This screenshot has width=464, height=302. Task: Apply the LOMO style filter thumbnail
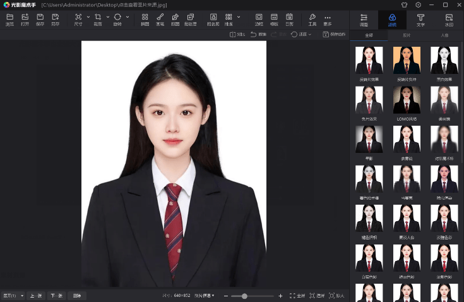click(407, 101)
